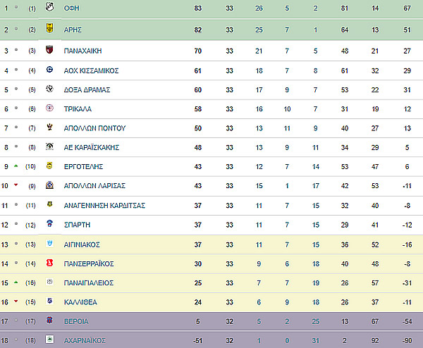
Task: Click the ΑΟΧ ΚΙΣΣΑΜΙΚΟΣ team logo
Action: coord(49,70)
